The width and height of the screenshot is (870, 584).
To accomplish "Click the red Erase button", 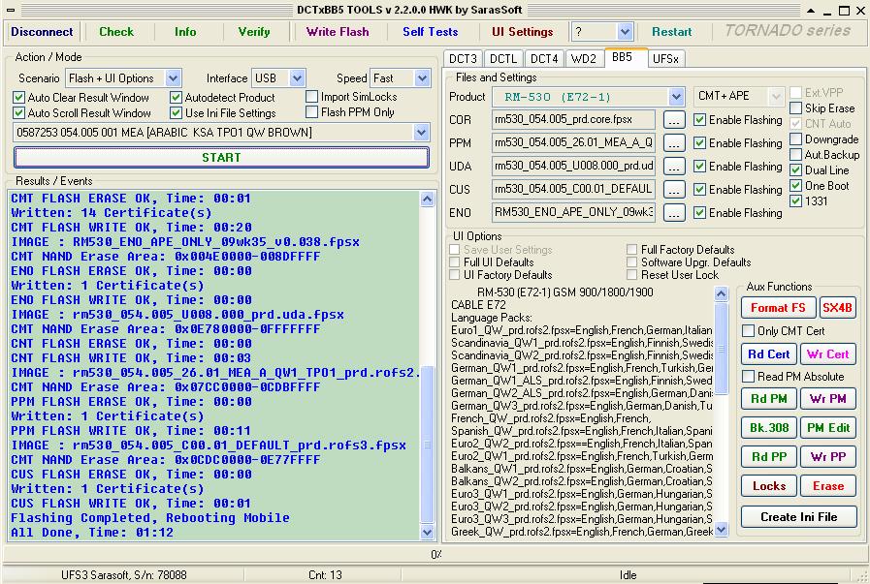I will point(828,486).
